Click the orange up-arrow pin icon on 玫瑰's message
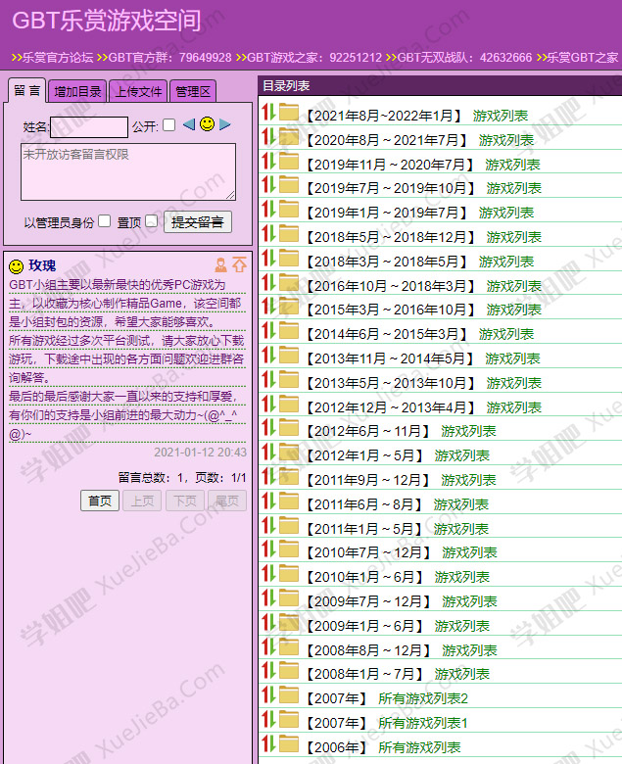This screenshot has width=622, height=764. pos(239,264)
